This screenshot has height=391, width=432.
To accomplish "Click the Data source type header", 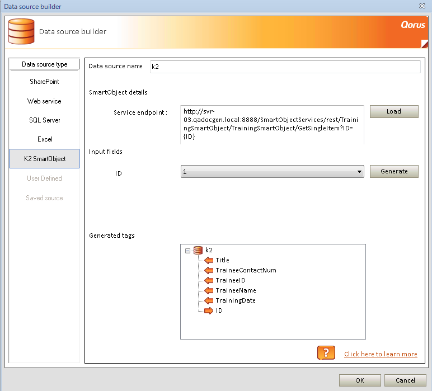I will [x=44, y=64].
